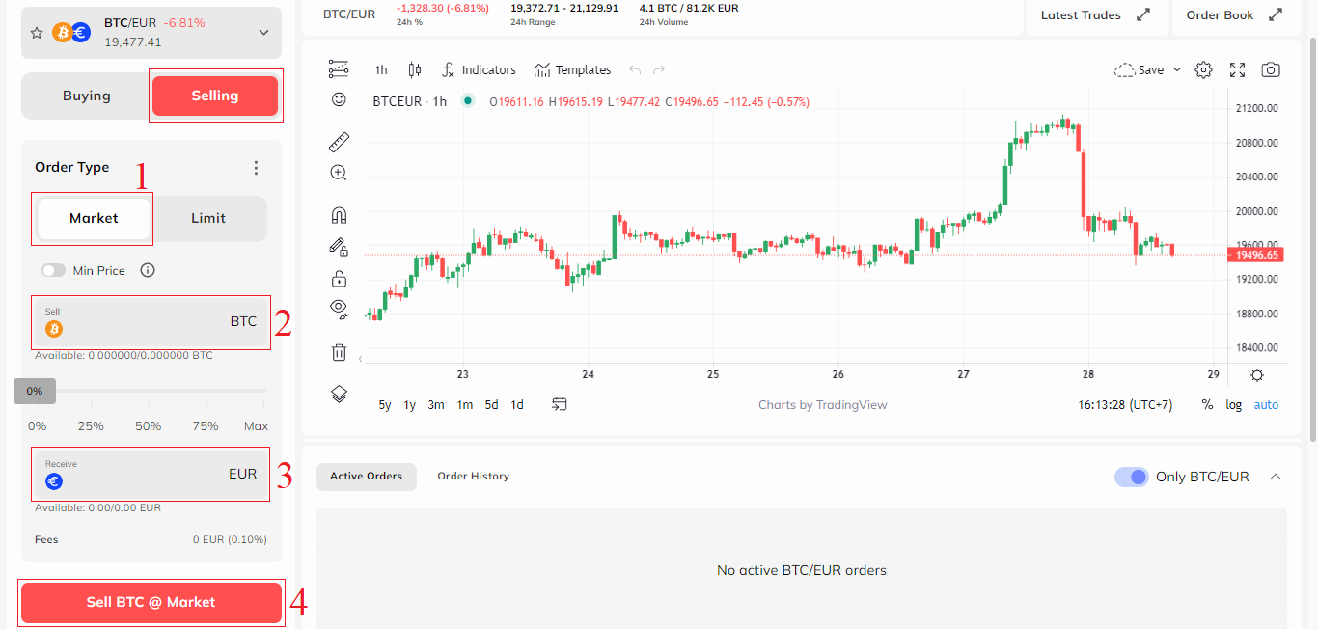The width and height of the screenshot is (1318, 629).
Task: Select the emoji drawing tool
Action: pos(338,99)
